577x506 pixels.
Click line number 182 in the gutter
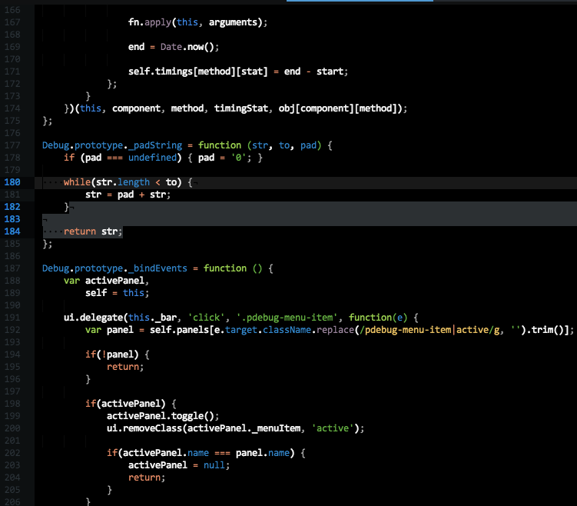12,207
